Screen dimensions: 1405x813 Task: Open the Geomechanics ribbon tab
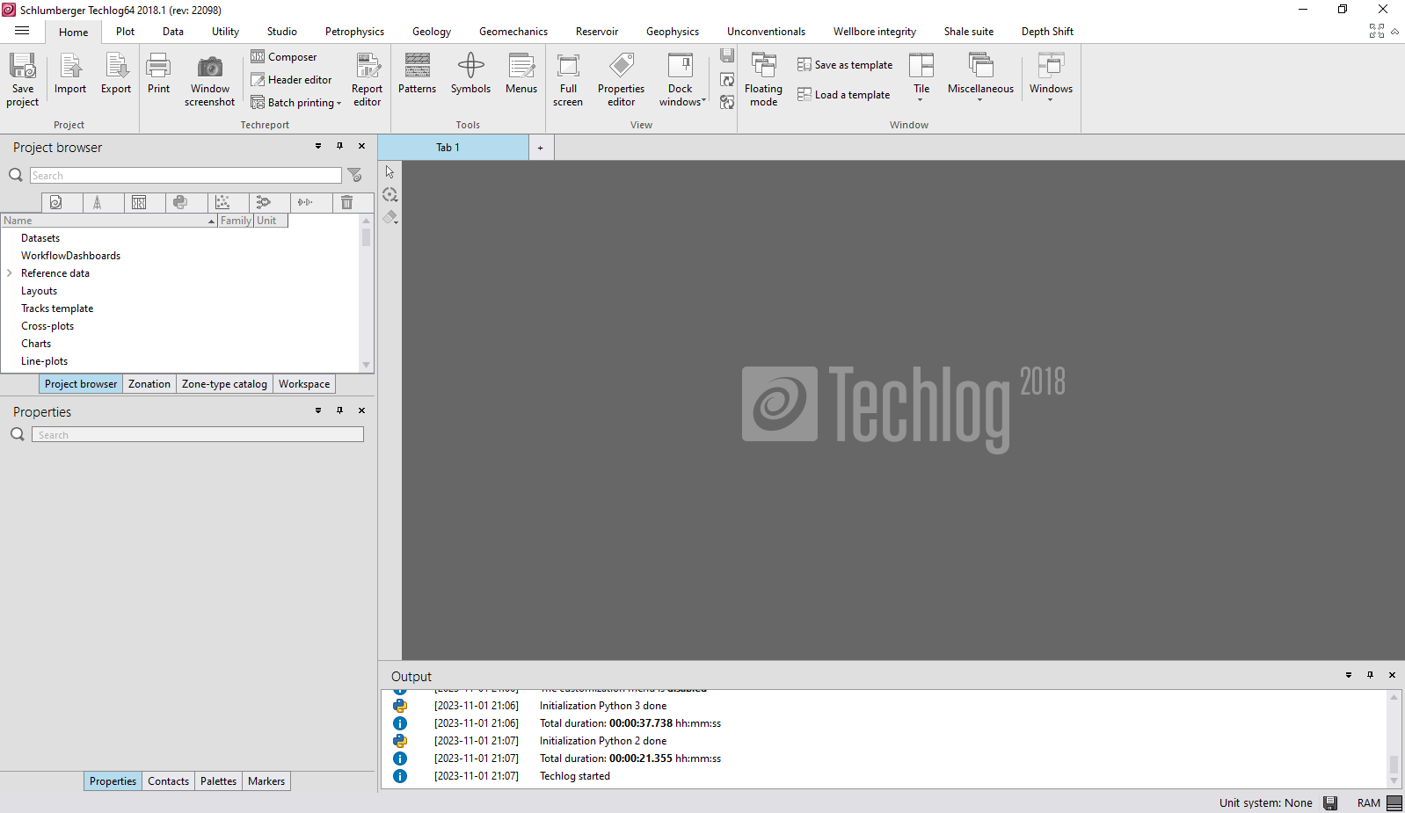pyautogui.click(x=513, y=32)
